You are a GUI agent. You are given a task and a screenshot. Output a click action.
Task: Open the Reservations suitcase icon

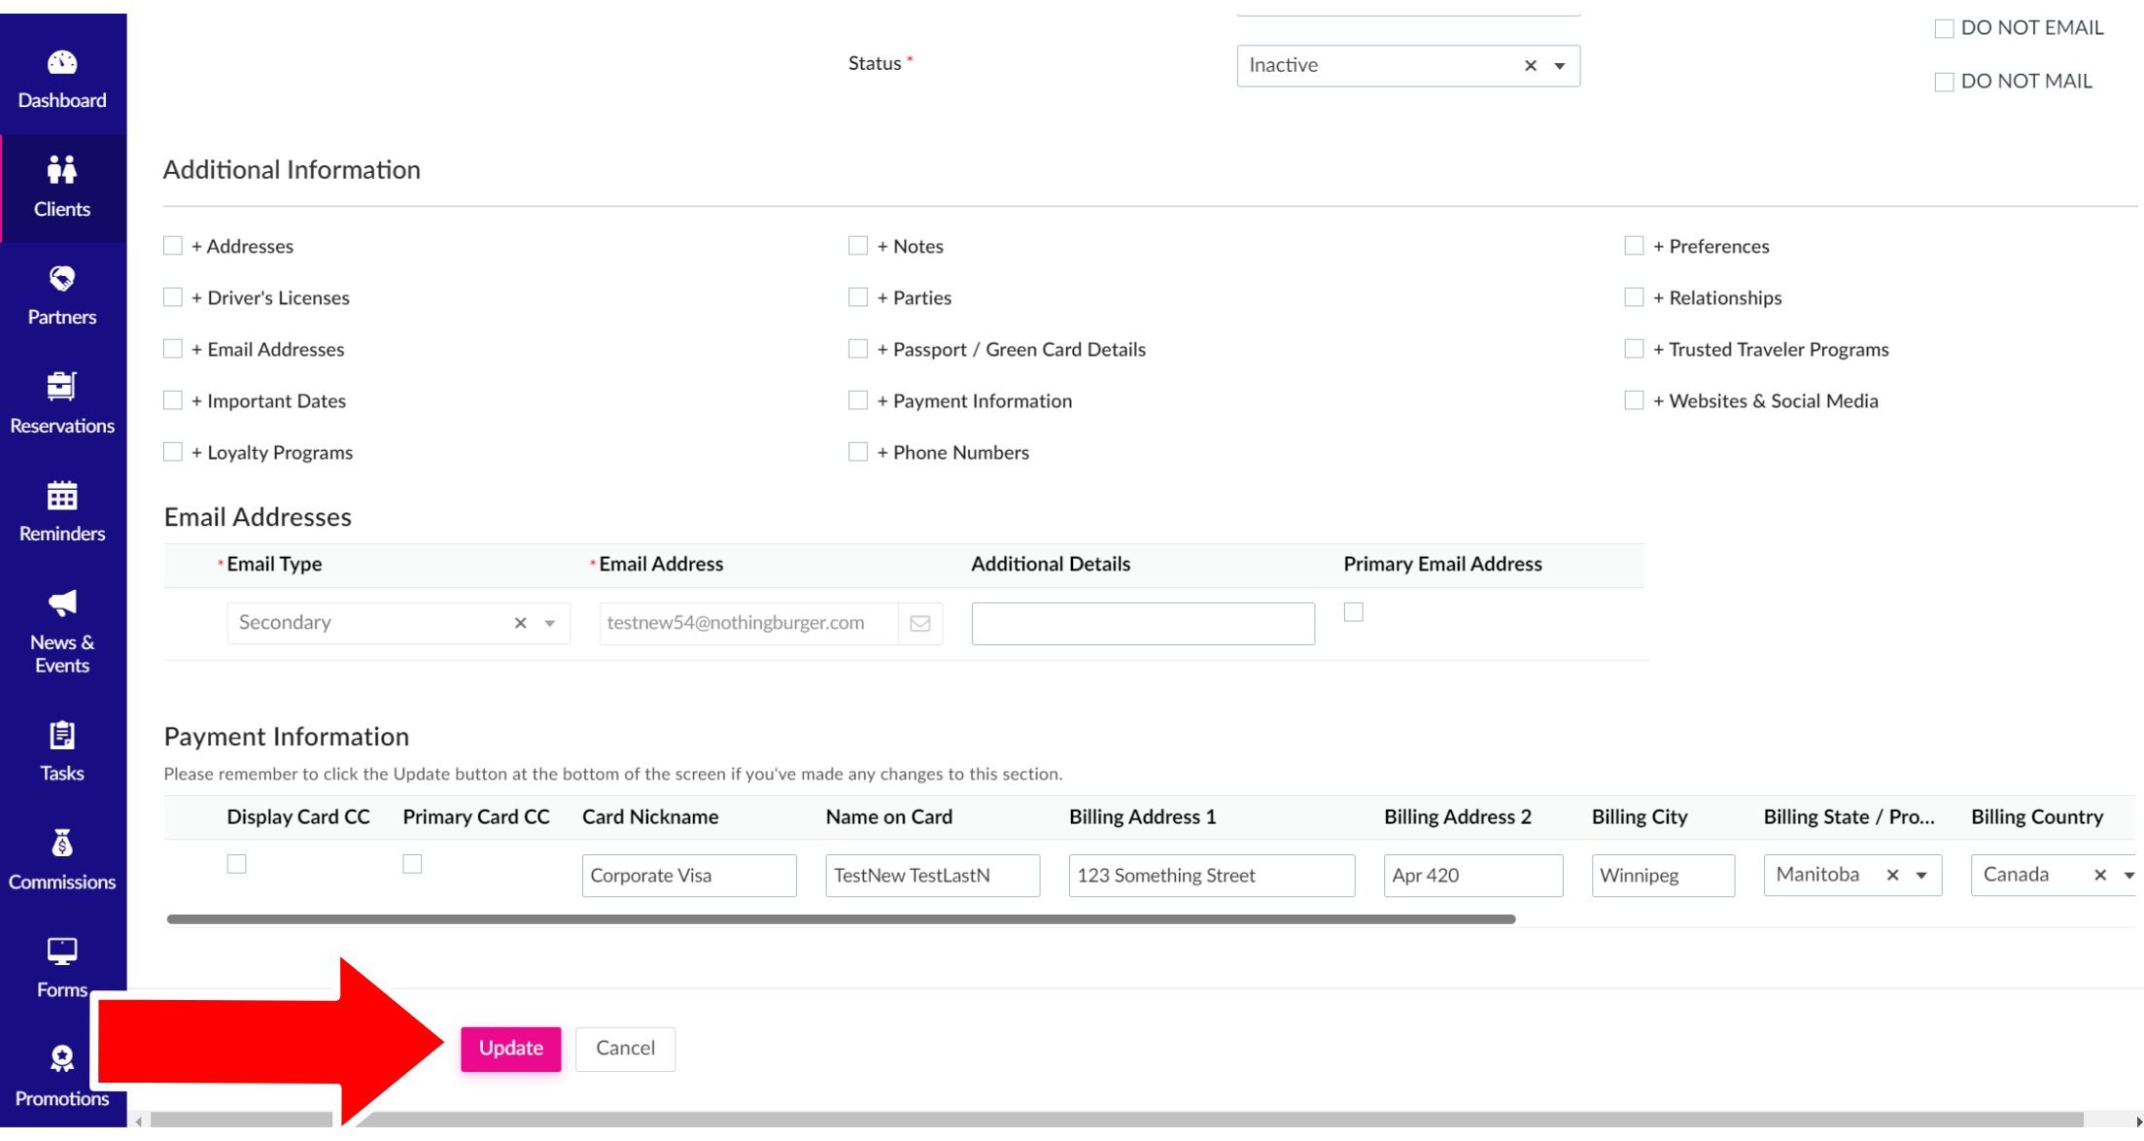[x=62, y=387]
